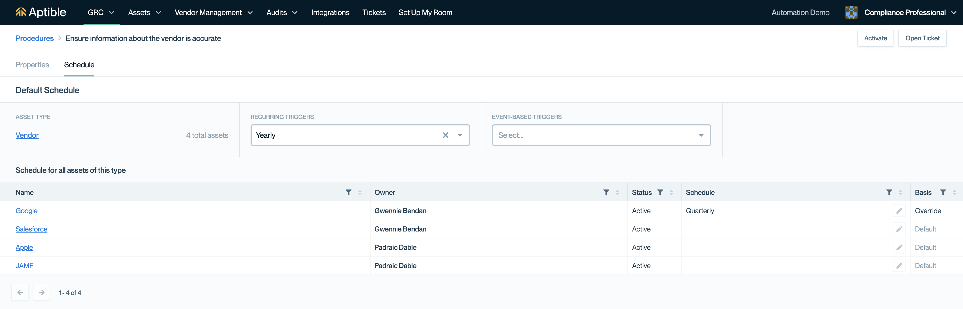Click the Schedule column filter icon
Image resolution: width=963 pixels, height=309 pixels.
pyautogui.click(x=889, y=192)
